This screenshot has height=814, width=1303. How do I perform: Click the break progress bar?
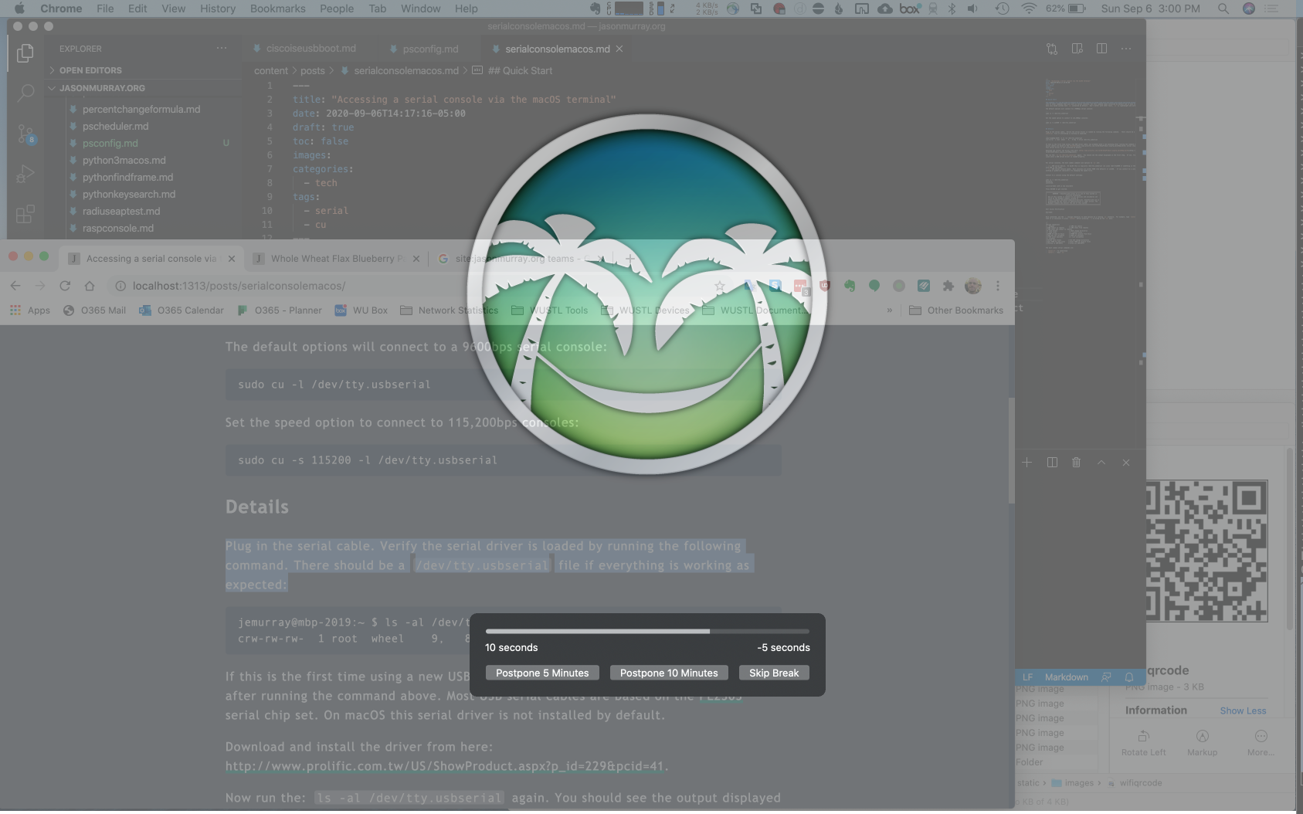[x=647, y=631]
